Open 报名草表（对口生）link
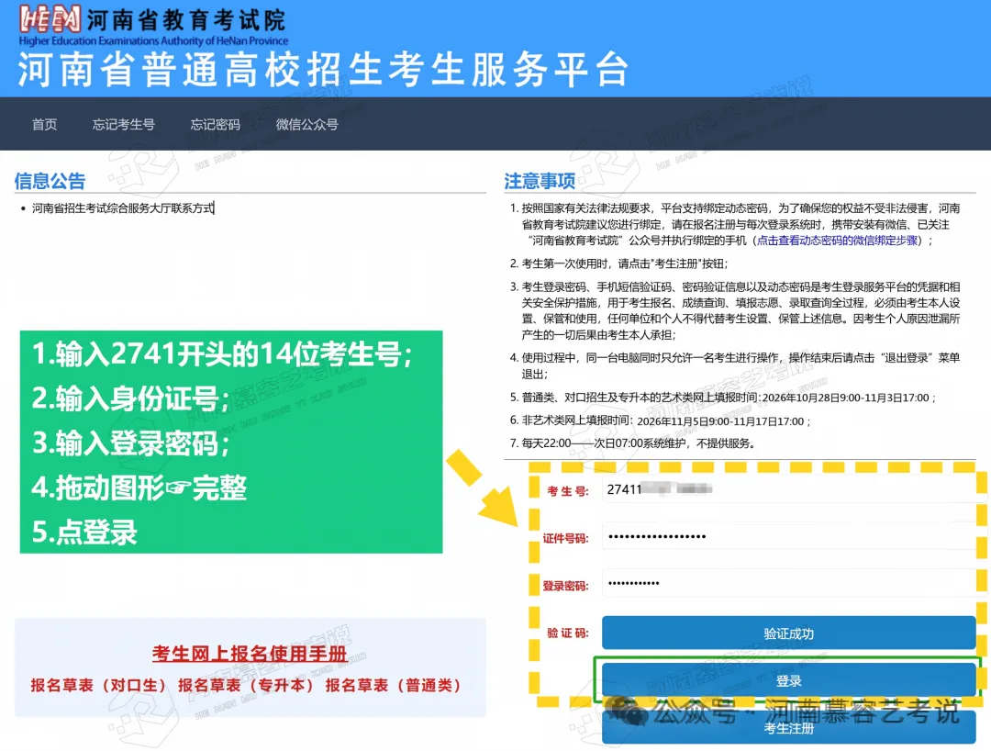Screen dimensions: 991x751 click(x=98, y=685)
